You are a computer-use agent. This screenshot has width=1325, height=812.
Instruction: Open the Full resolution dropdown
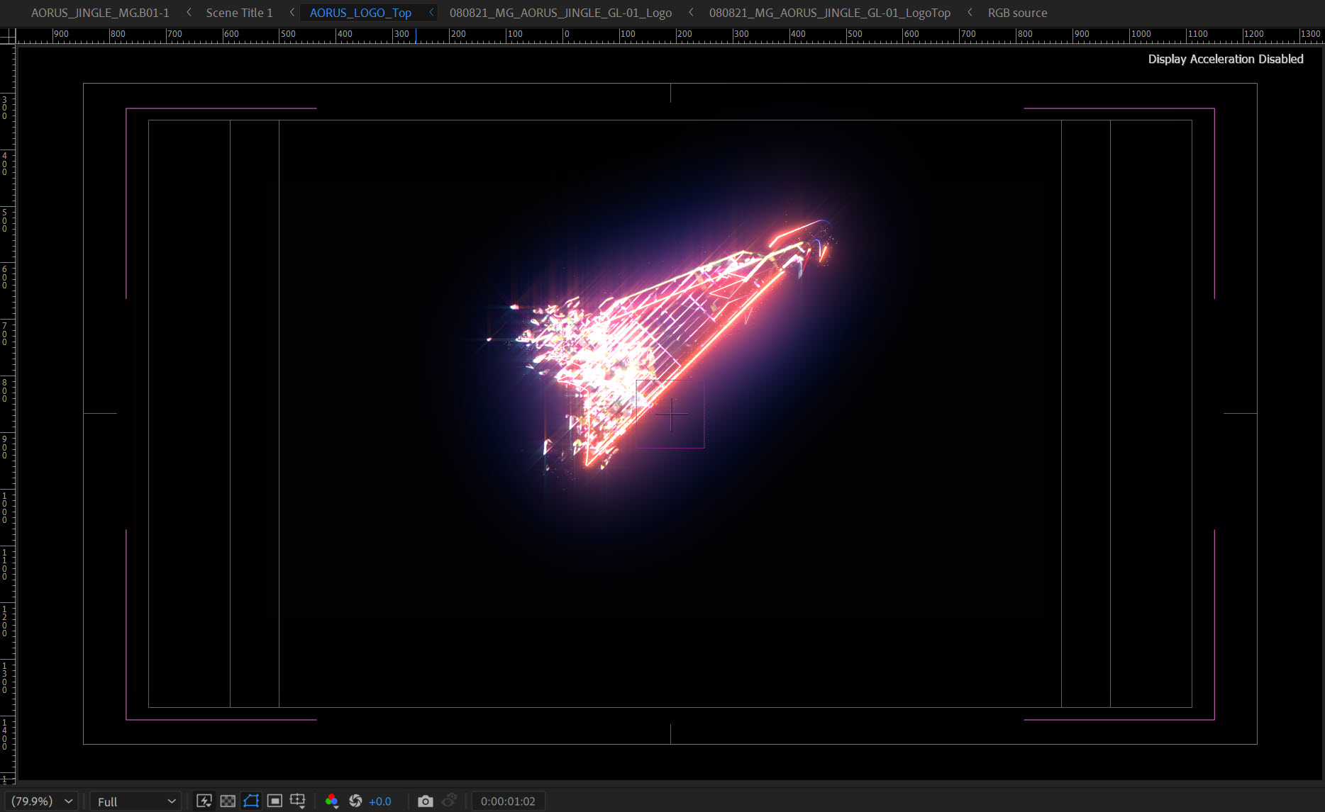(135, 801)
